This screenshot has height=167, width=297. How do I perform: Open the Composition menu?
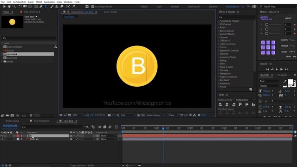click(x=19, y=2)
